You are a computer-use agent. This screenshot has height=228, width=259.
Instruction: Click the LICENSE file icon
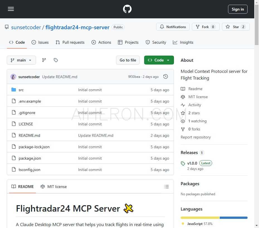click(14, 124)
